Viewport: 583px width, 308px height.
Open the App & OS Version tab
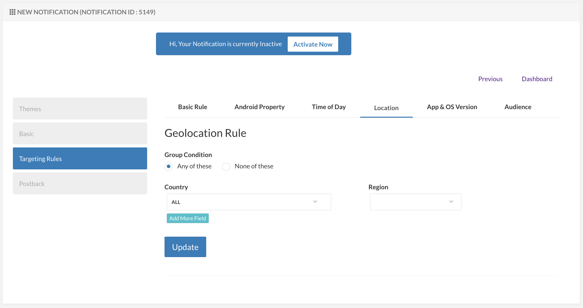(x=452, y=107)
